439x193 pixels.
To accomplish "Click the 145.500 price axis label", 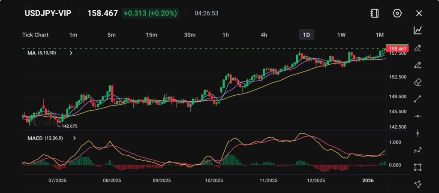I will point(399,112).
